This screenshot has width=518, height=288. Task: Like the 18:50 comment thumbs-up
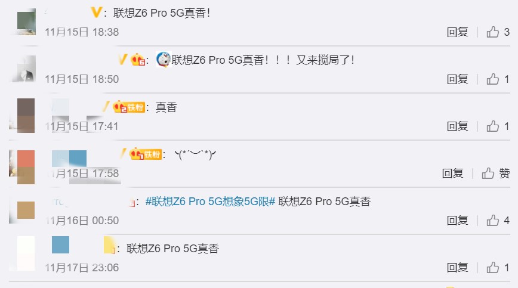(498, 79)
